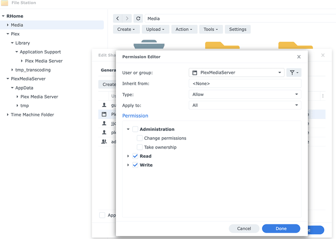
Task: Close the Permission Editor dialog
Action: 299,57
